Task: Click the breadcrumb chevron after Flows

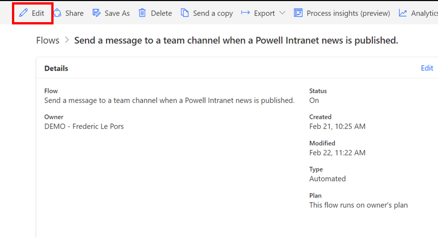Action: (67, 40)
